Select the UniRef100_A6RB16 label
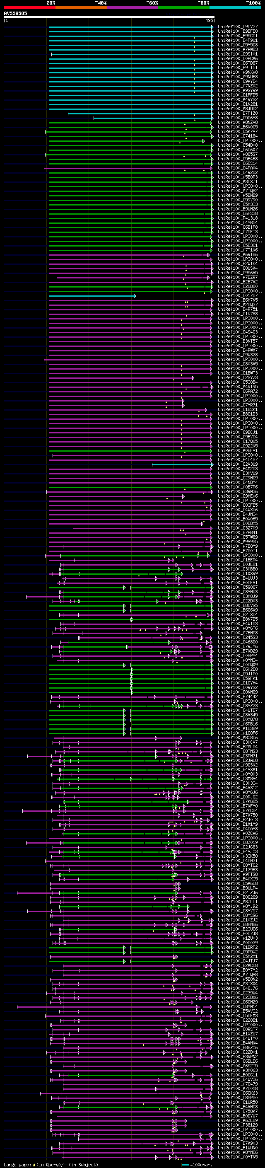Screen dimensions: 265x1168 pyautogui.click(x=238, y=724)
